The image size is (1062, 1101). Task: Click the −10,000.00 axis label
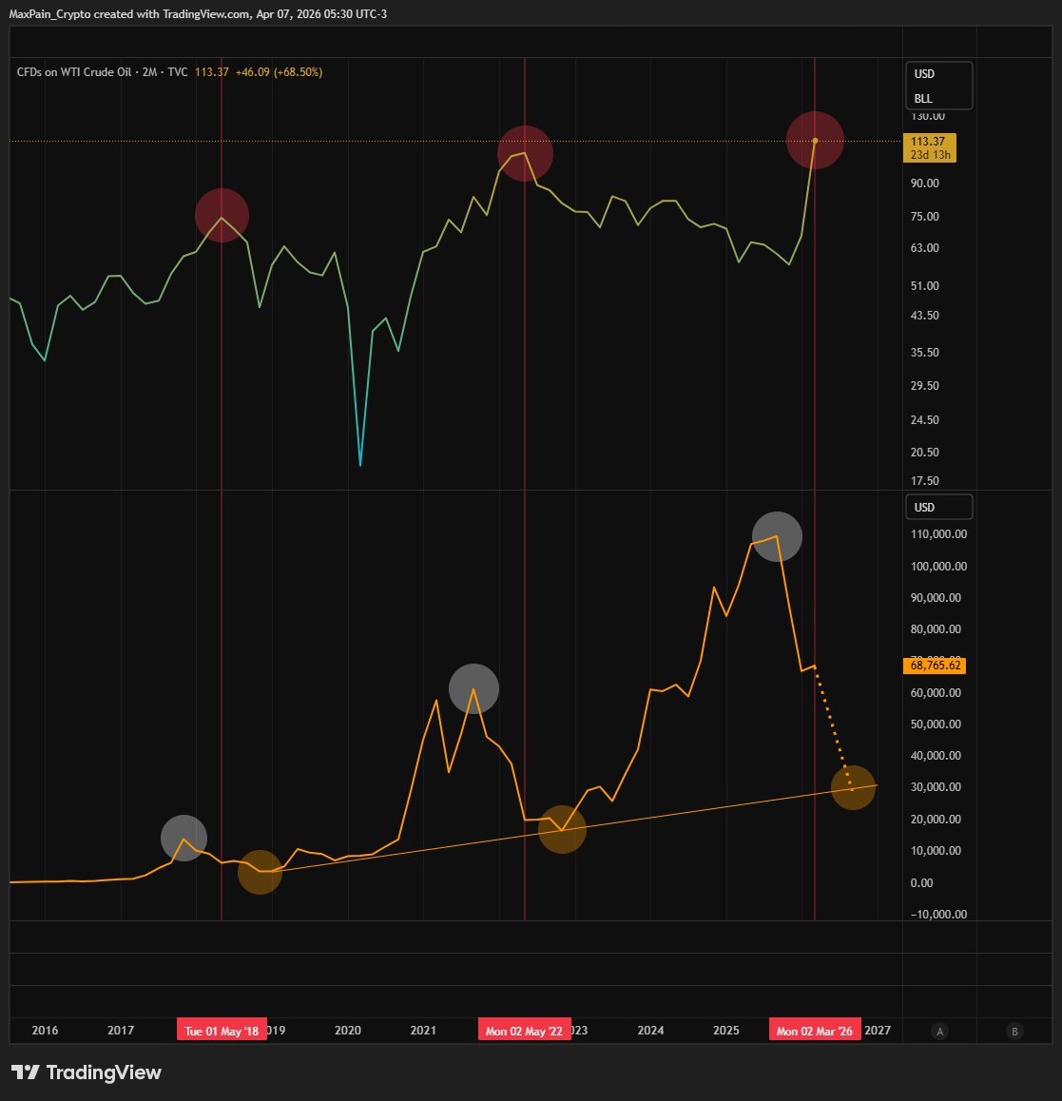point(939,915)
